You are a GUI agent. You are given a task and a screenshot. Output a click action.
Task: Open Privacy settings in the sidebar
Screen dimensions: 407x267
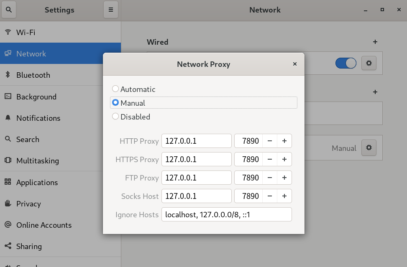[28, 204]
